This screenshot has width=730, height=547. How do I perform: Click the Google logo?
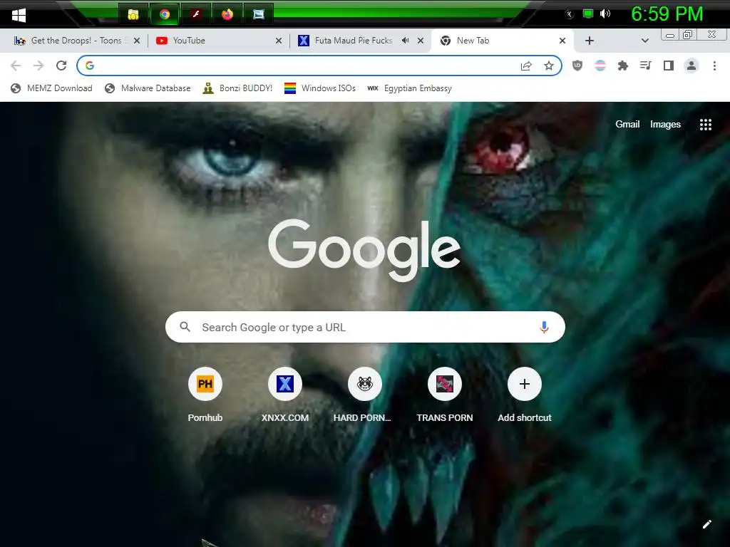[364, 250]
